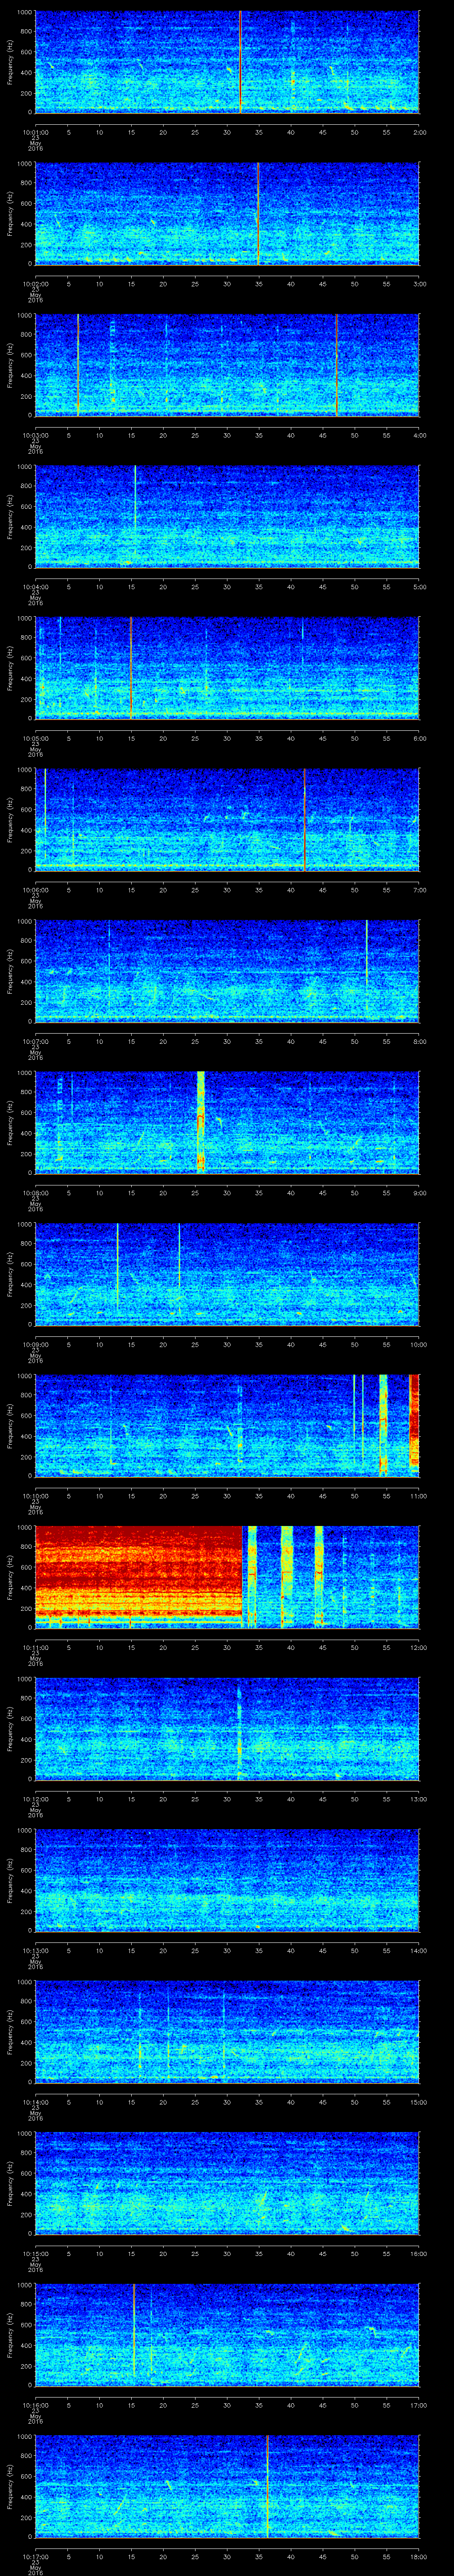Click the large red noise block in 10:11:00 panel
The image size is (454, 2576).
pyautogui.click(x=139, y=1576)
